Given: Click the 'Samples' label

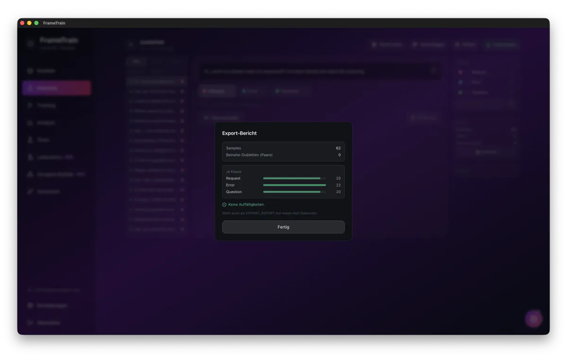Looking at the screenshot, I should [x=233, y=148].
